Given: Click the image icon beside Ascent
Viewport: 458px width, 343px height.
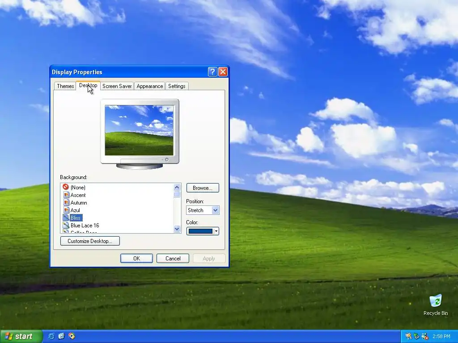Looking at the screenshot, I should (66, 195).
